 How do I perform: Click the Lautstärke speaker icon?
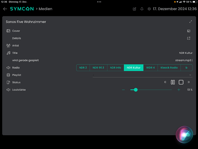8,90
